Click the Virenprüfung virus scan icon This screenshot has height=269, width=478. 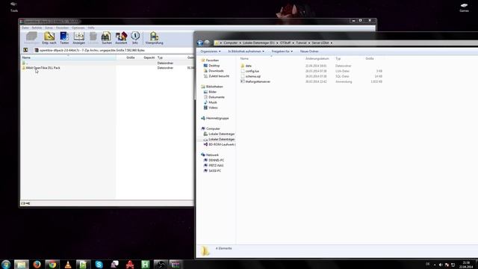(154, 38)
